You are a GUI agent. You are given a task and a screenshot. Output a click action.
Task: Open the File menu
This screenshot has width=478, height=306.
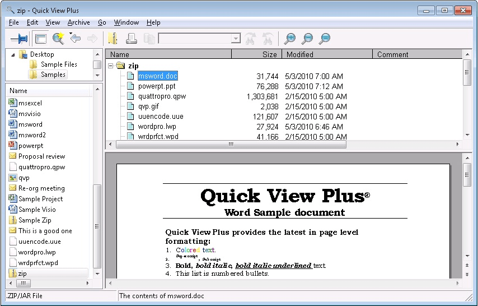(14, 22)
